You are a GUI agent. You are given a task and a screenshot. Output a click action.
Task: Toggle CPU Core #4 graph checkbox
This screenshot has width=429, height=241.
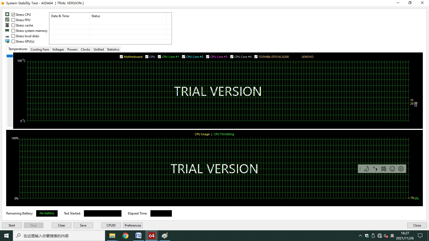click(x=232, y=57)
